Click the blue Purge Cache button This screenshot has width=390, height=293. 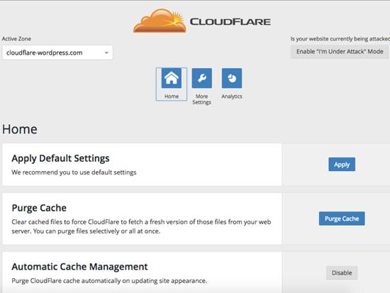tap(342, 219)
